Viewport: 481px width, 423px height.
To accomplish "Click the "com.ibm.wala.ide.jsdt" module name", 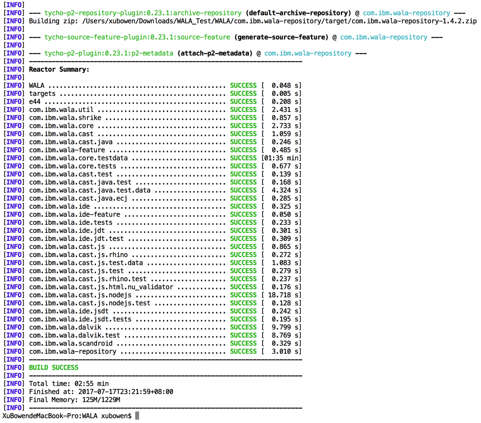I will [69, 311].
